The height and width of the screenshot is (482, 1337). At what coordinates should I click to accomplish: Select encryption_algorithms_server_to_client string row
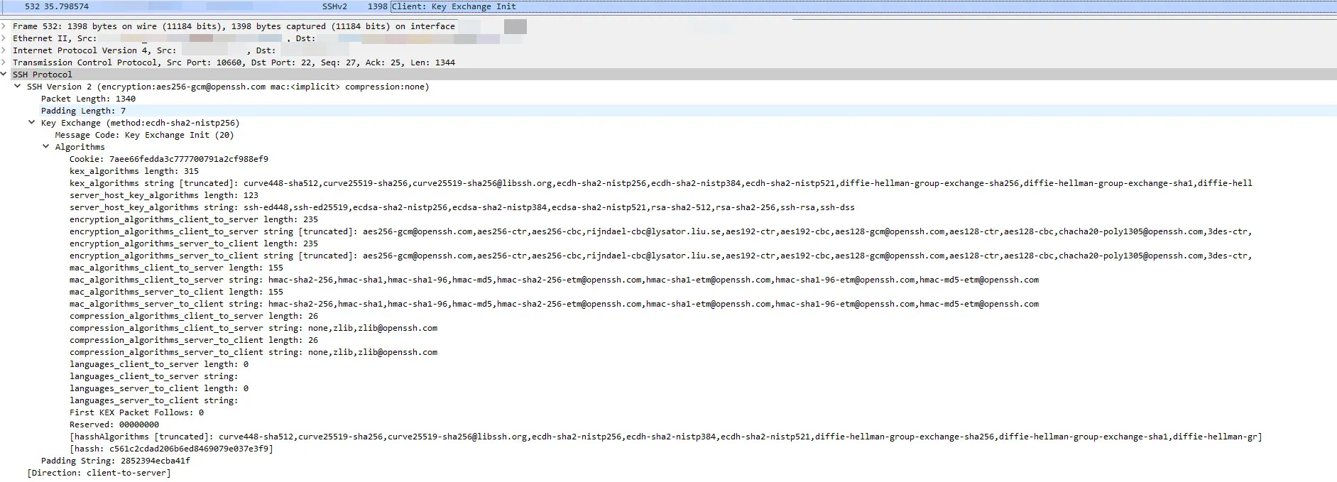[660, 256]
